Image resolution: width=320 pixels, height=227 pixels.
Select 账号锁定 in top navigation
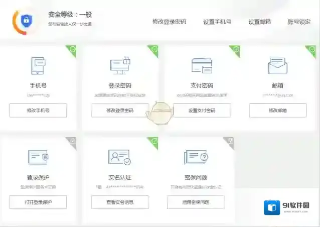pos(299,22)
